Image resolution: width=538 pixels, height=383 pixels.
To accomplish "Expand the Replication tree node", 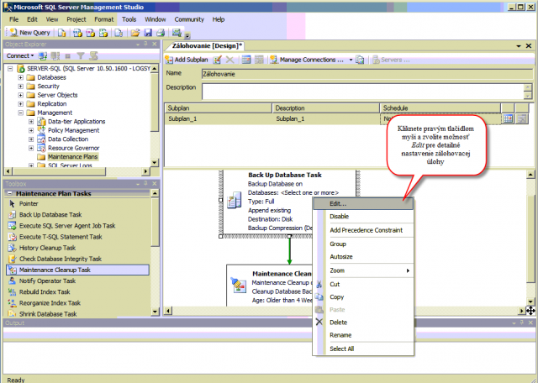I will 20,104.
